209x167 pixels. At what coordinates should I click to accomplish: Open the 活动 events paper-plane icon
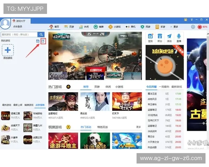point(169,38)
